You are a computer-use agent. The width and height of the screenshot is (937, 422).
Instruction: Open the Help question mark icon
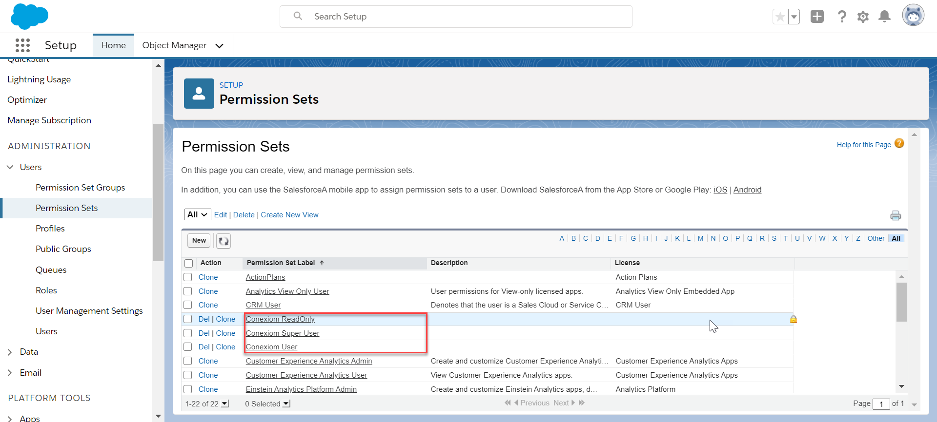coord(842,17)
